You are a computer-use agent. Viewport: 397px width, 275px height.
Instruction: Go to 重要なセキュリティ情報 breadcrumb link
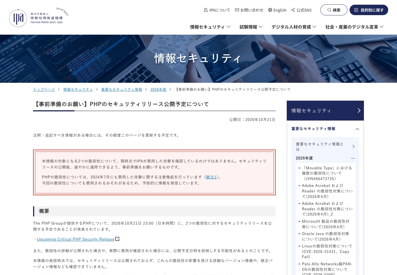point(122,89)
